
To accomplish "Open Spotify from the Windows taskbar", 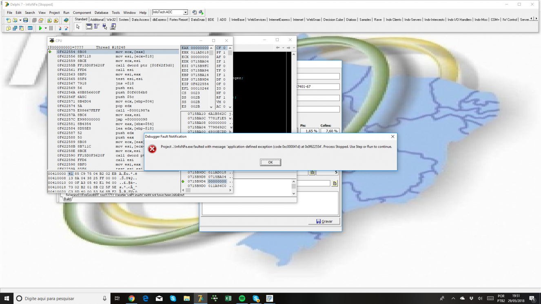I will pyautogui.click(x=242, y=298).
